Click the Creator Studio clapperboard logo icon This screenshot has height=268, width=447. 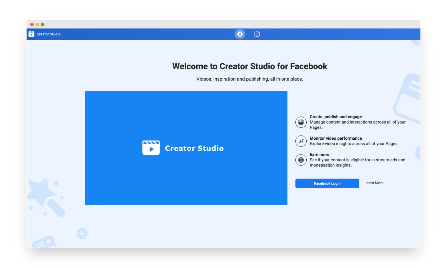coord(31,34)
